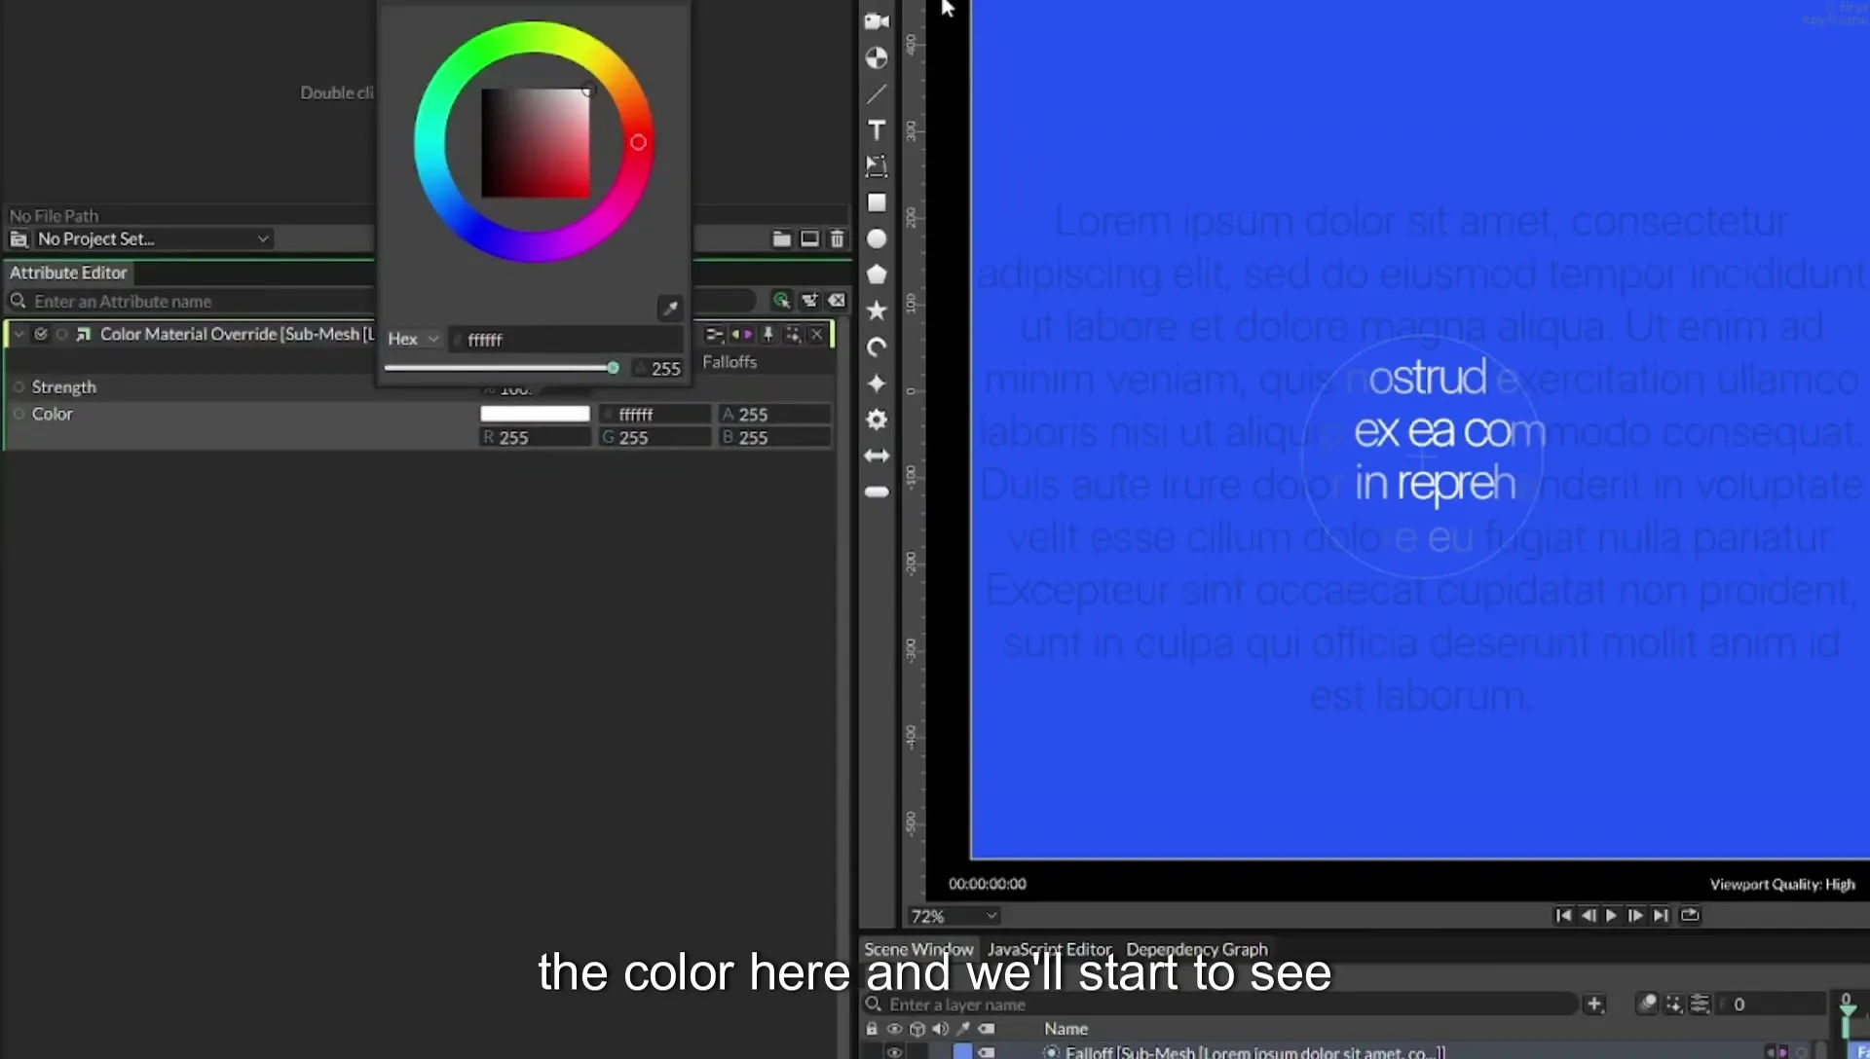Jump to first frame button
Viewport: 1870px width, 1059px height.
(x=1563, y=915)
